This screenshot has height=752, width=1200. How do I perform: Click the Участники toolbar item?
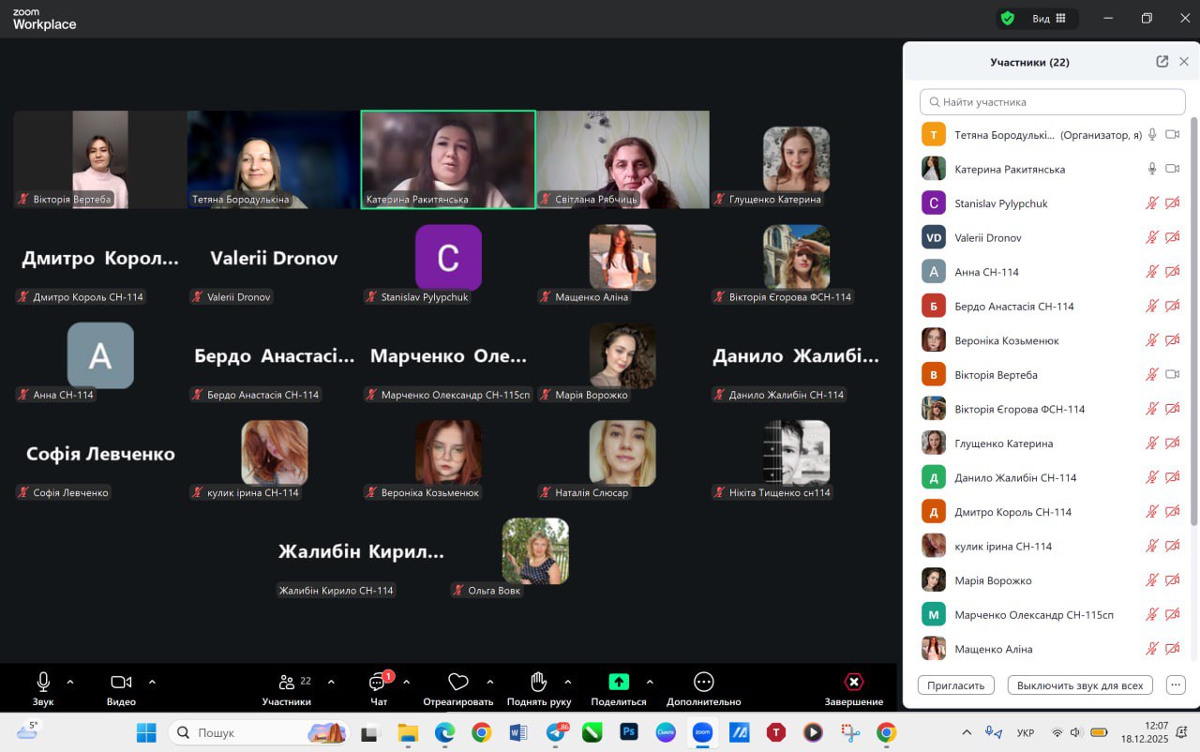point(287,688)
